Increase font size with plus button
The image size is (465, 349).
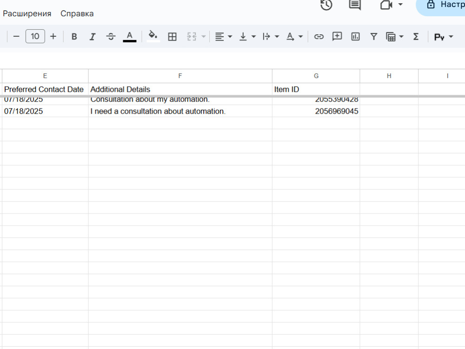tap(53, 36)
